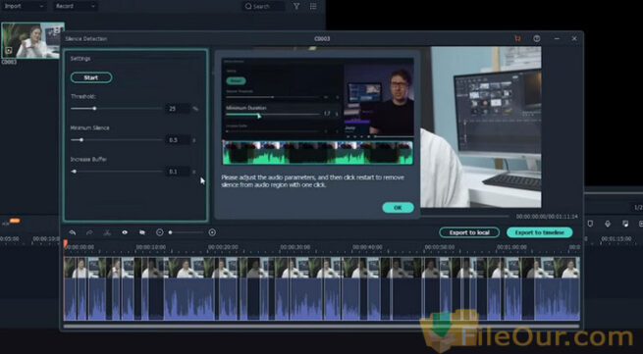643x354 pixels.
Task: Click the Search field in media panel
Action: (263, 6)
